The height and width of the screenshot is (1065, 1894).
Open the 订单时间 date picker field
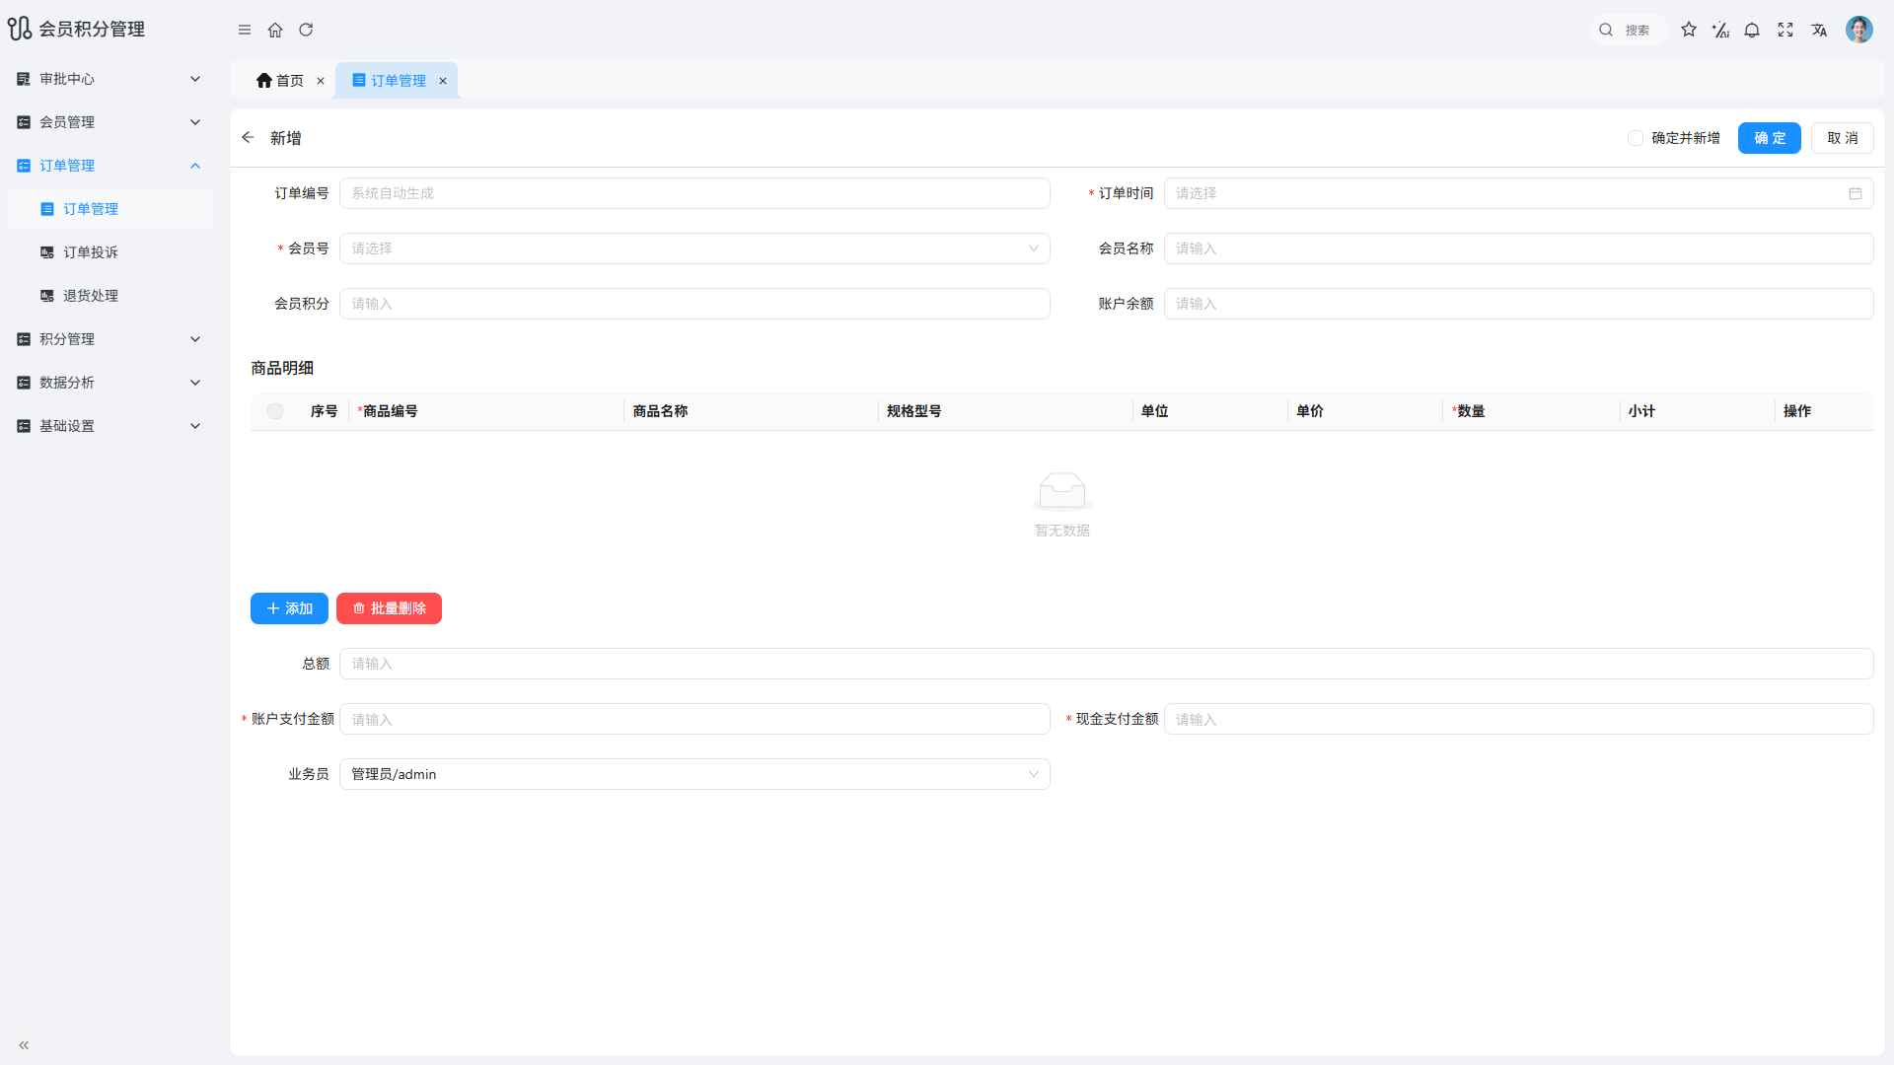click(x=1518, y=193)
